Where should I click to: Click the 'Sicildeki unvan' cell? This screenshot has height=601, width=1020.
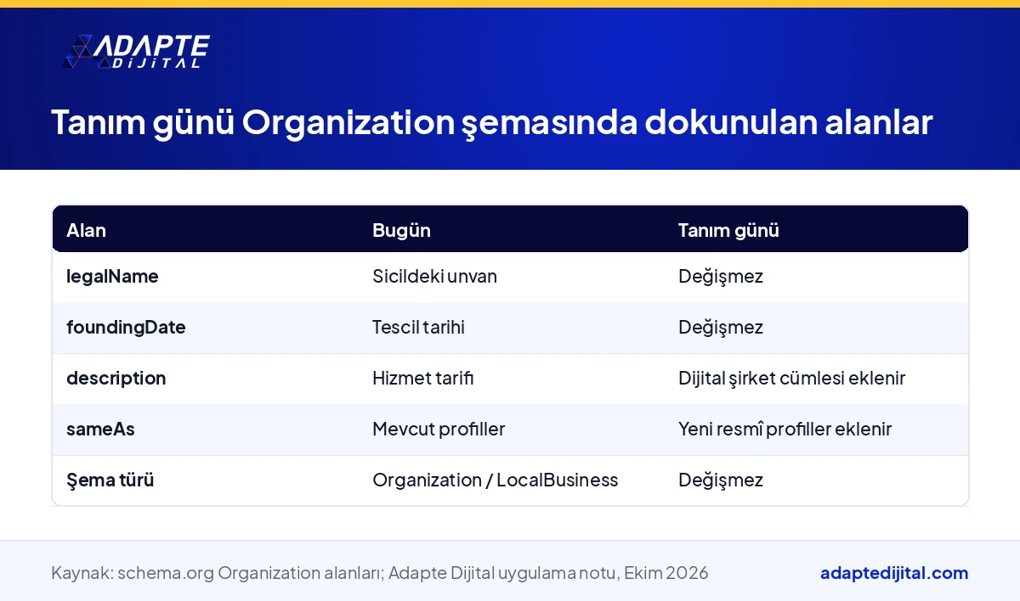(x=434, y=277)
